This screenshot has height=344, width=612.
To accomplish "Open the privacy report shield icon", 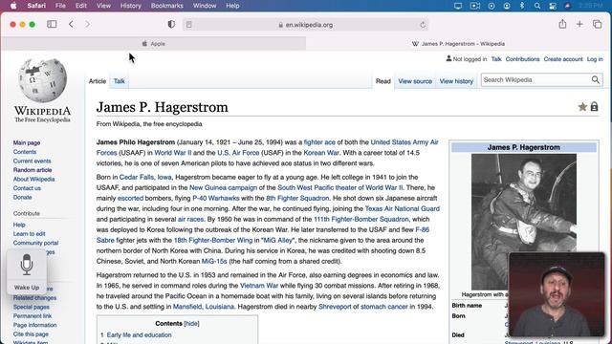I will [171, 24].
